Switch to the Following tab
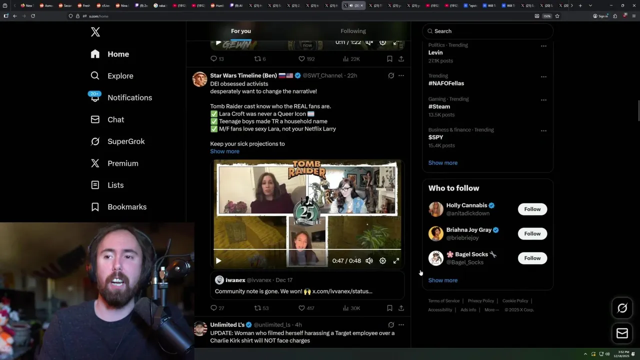This screenshot has height=360, width=640. (x=353, y=31)
